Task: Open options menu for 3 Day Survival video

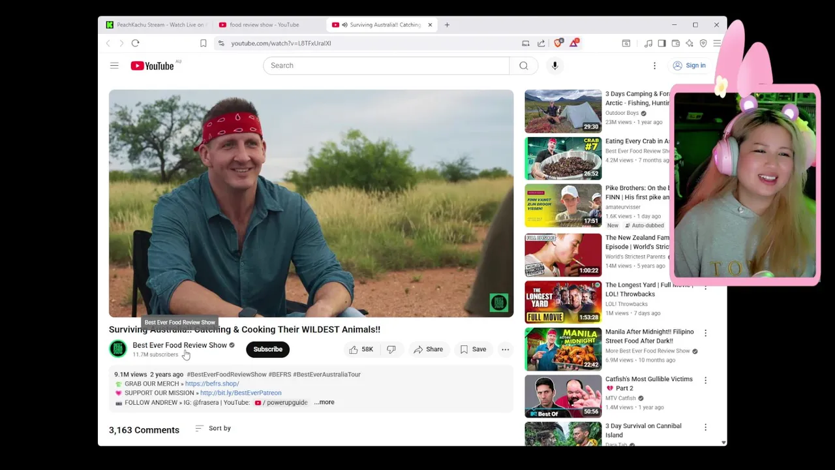Action: point(705,427)
